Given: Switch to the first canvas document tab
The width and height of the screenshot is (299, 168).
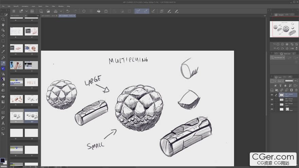Looking at the screenshot, I should coord(49,16).
